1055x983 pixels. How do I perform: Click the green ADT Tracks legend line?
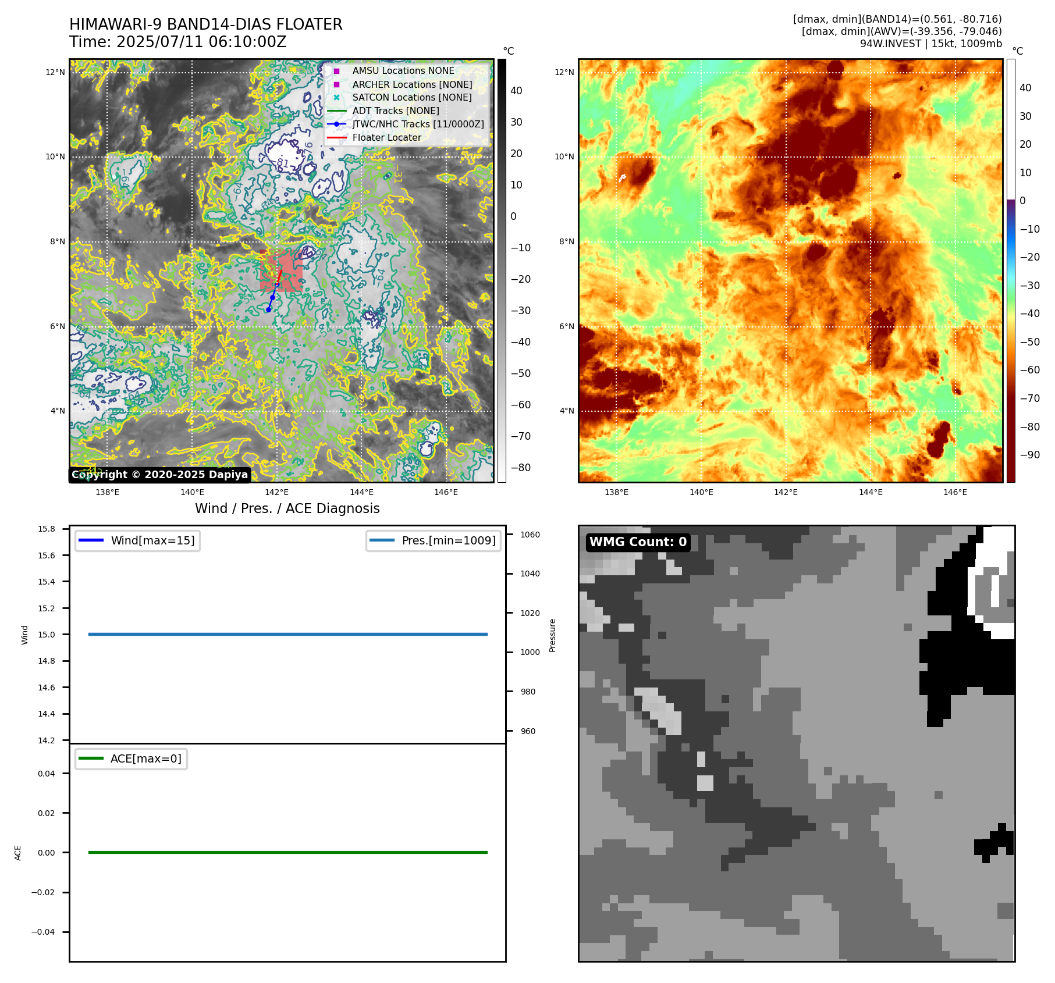tap(336, 111)
